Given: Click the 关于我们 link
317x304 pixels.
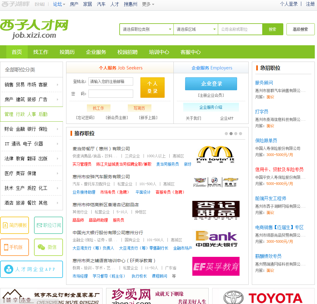Looking at the screenshot, I should pyautogui.click(x=194, y=118).
